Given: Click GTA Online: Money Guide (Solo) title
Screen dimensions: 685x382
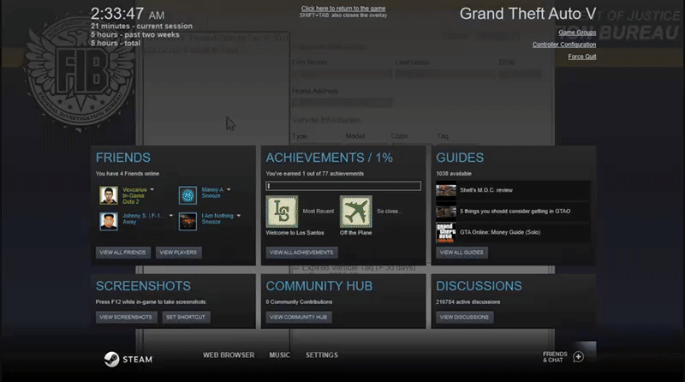Looking at the screenshot, I should [500, 232].
